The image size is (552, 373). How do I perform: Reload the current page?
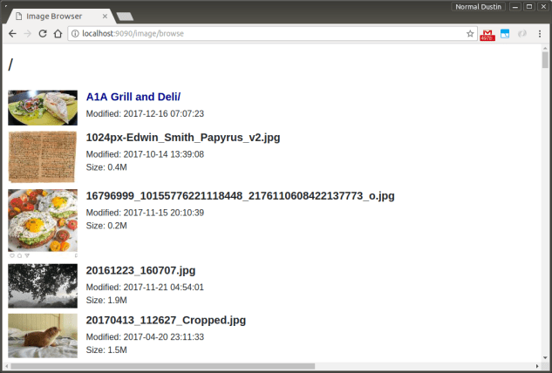point(42,33)
